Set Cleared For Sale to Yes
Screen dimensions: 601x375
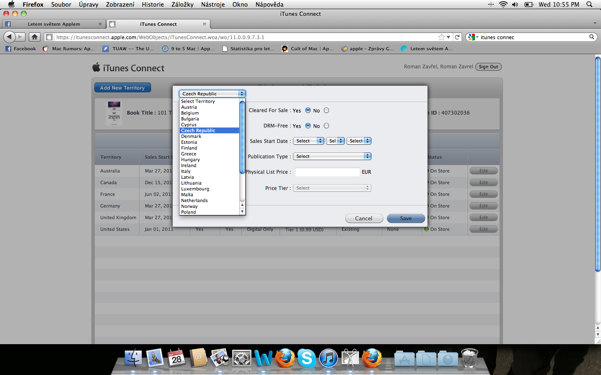tap(308, 110)
